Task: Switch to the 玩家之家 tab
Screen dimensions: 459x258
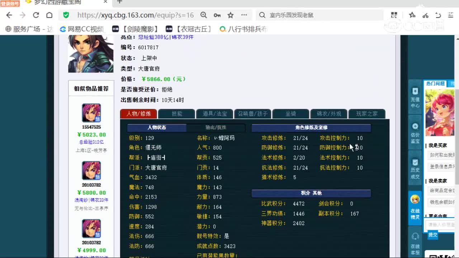Action: [366, 114]
